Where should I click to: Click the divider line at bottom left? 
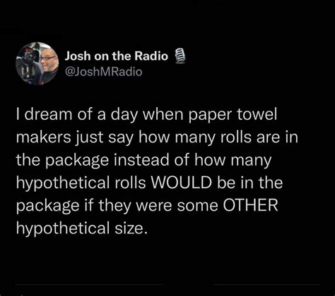click(x=90, y=285)
